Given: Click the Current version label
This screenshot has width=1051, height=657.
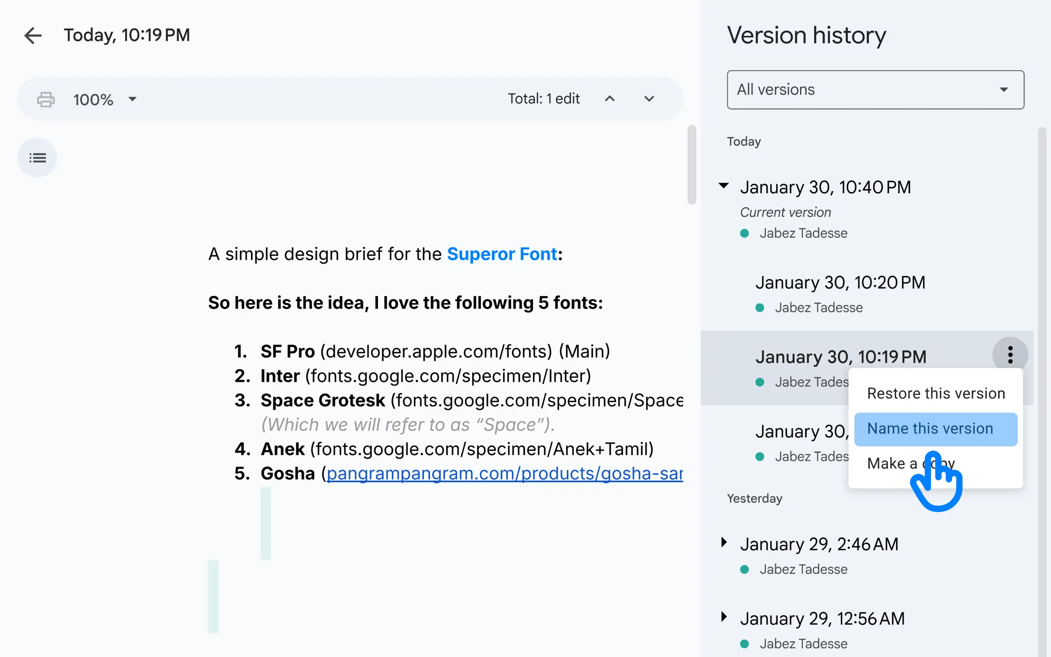Looking at the screenshot, I should pyautogui.click(x=785, y=212).
